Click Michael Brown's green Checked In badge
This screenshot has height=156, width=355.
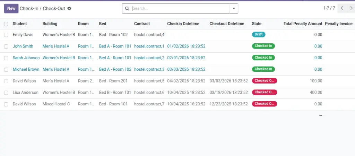(263, 69)
